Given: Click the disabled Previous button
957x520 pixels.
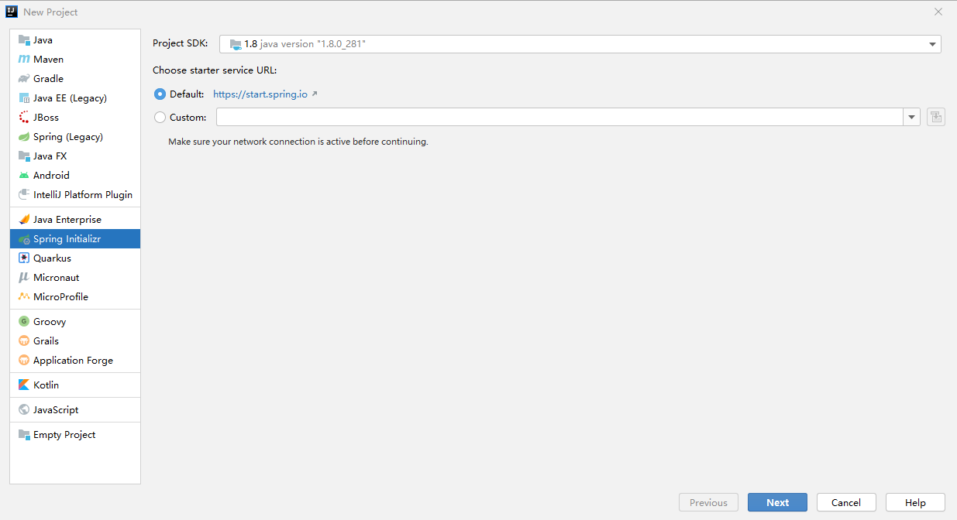Looking at the screenshot, I should pos(708,502).
